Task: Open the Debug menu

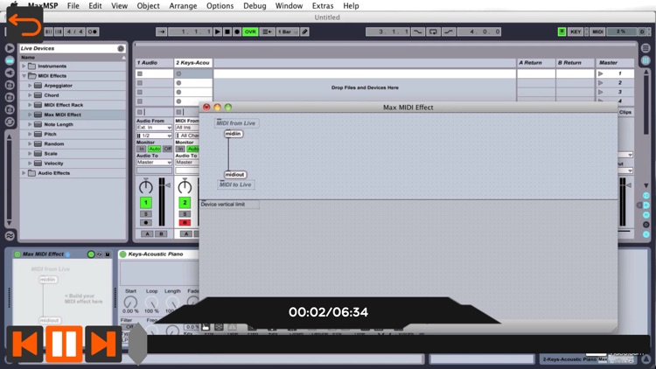Action: [255, 6]
